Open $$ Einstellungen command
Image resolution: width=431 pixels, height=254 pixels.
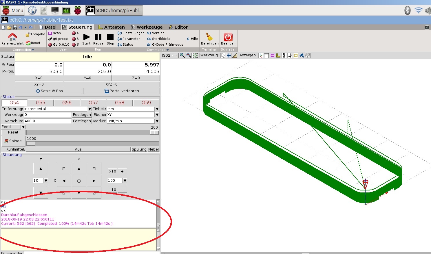click(x=131, y=33)
